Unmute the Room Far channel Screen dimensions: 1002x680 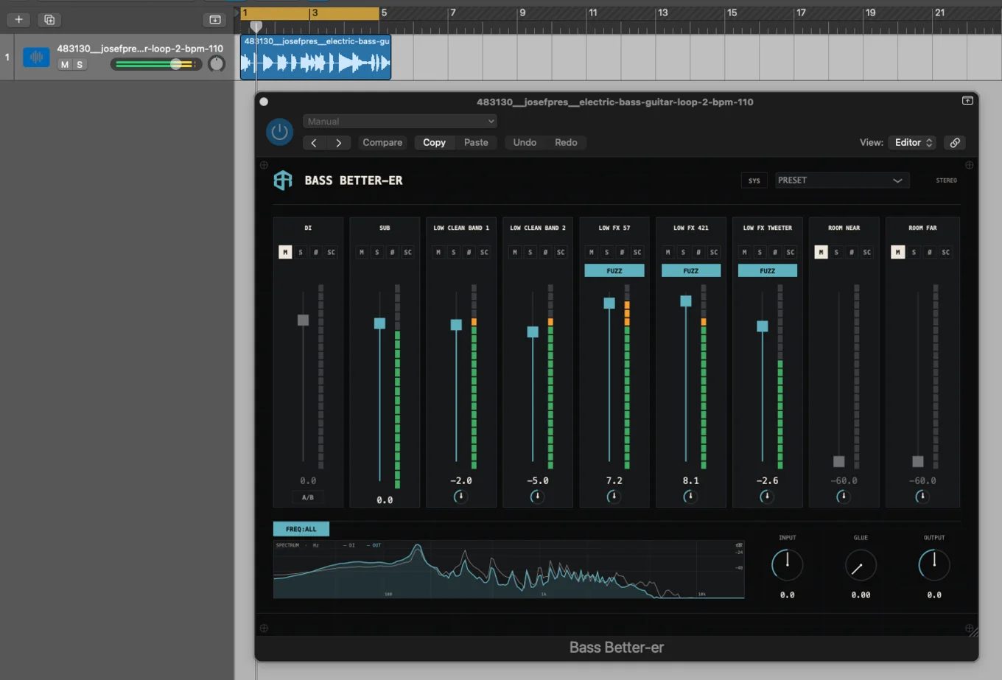click(x=897, y=252)
